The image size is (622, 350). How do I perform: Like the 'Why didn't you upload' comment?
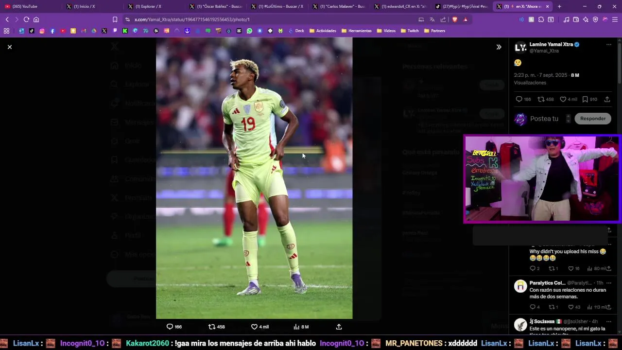[x=573, y=268]
